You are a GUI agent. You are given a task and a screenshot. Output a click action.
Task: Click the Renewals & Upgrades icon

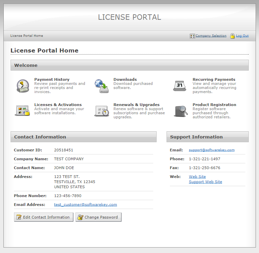point(101,111)
